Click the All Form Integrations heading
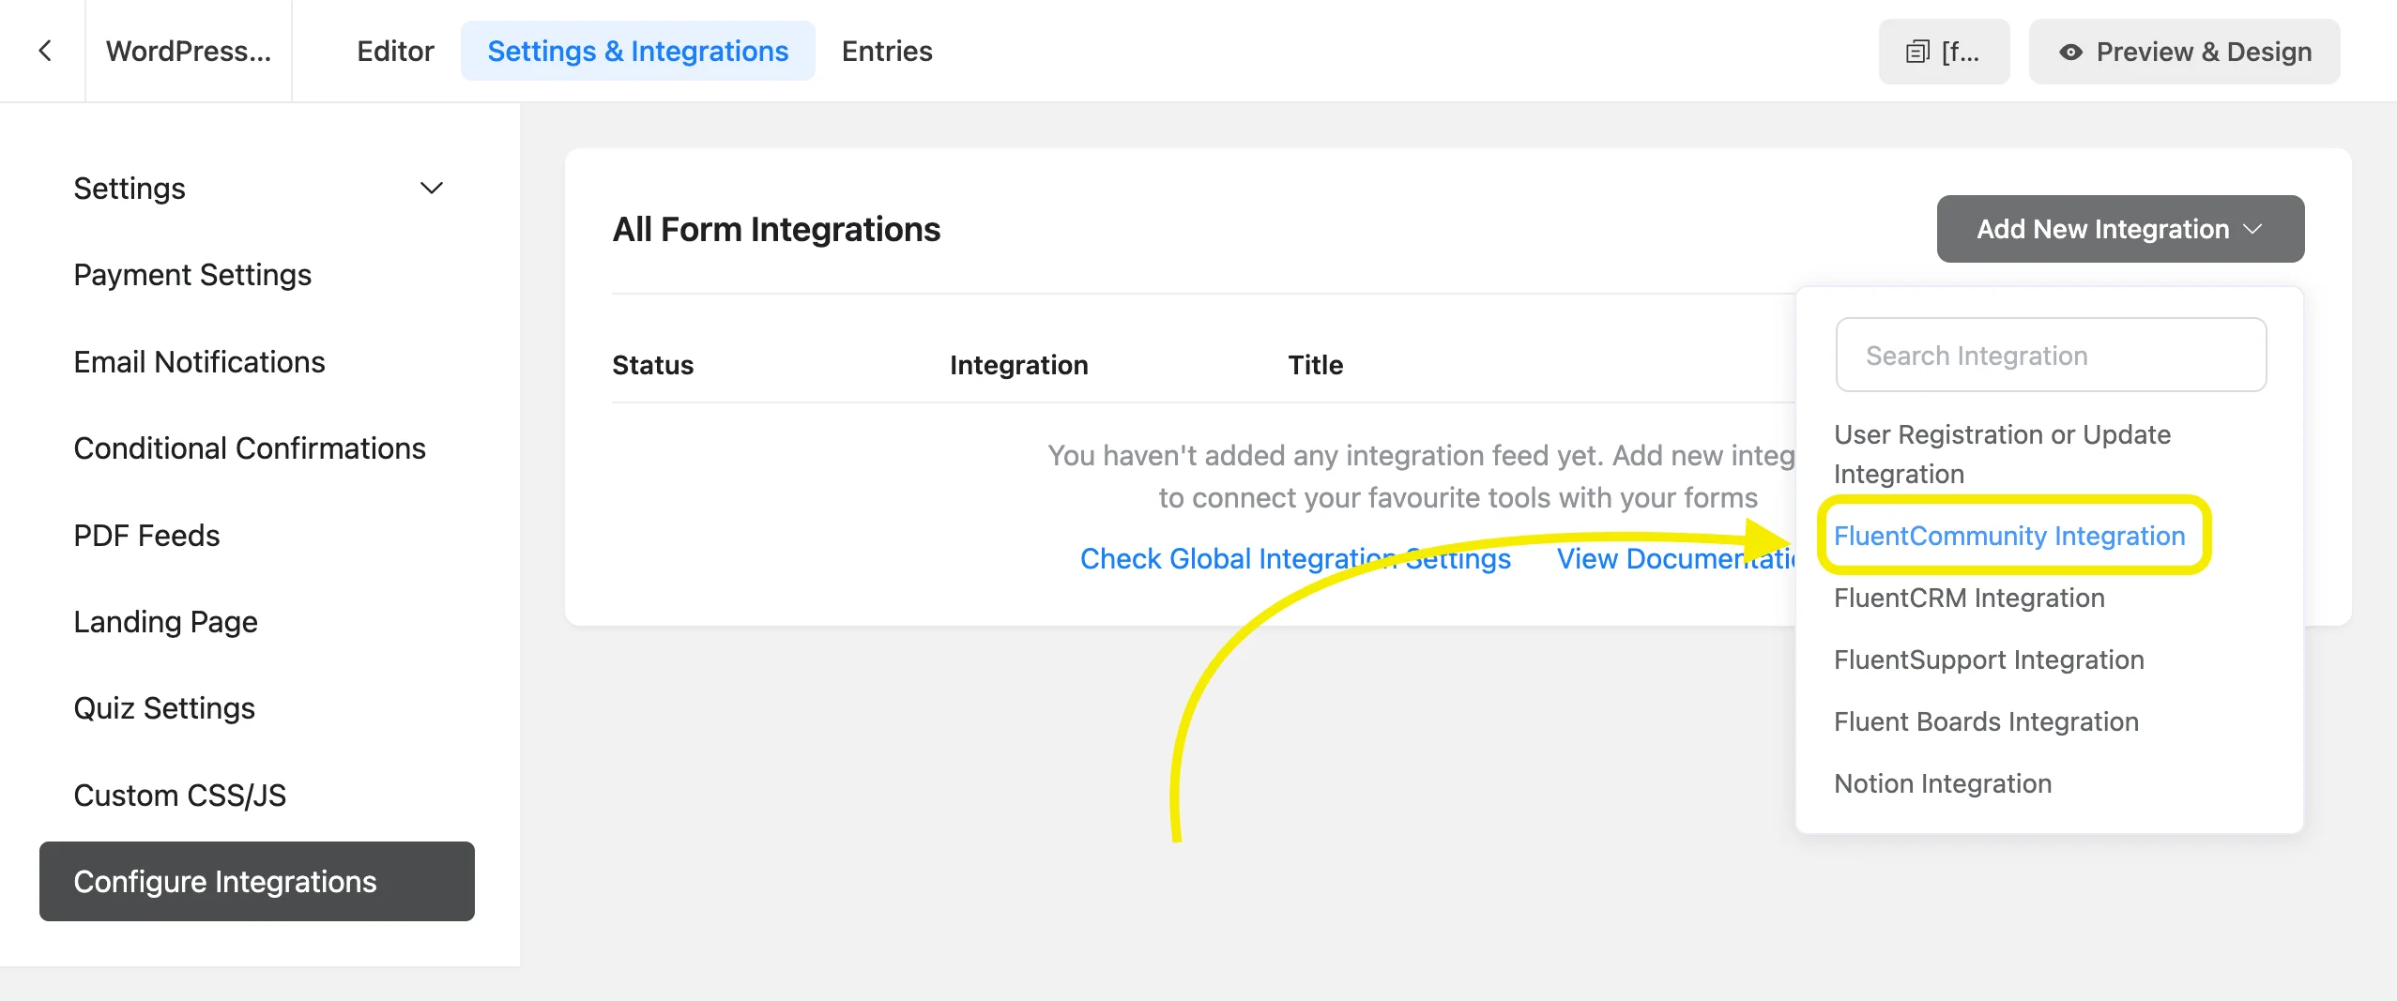This screenshot has width=2397, height=1001. pyautogui.click(x=776, y=229)
